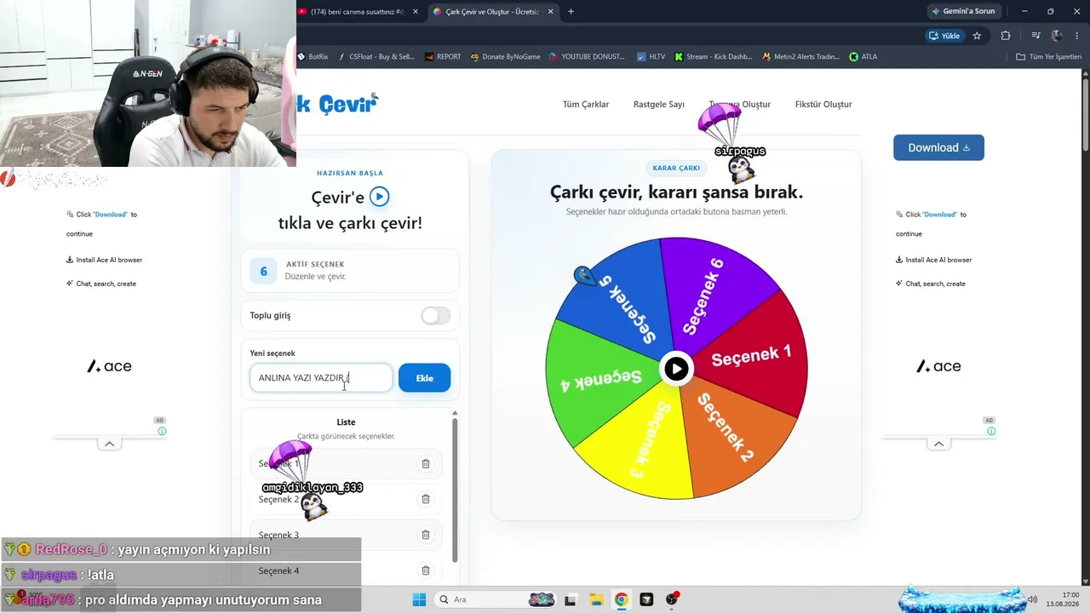Viewport: 1090px width, 613px height.
Task: Open the ATLA bookmark
Action: [863, 57]
